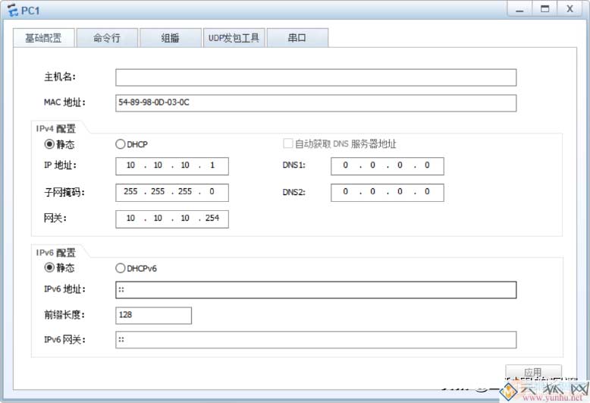Click the IP 地址 field

172,166
